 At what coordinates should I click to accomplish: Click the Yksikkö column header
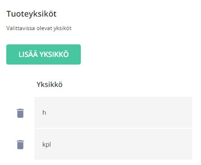[50, 84]
